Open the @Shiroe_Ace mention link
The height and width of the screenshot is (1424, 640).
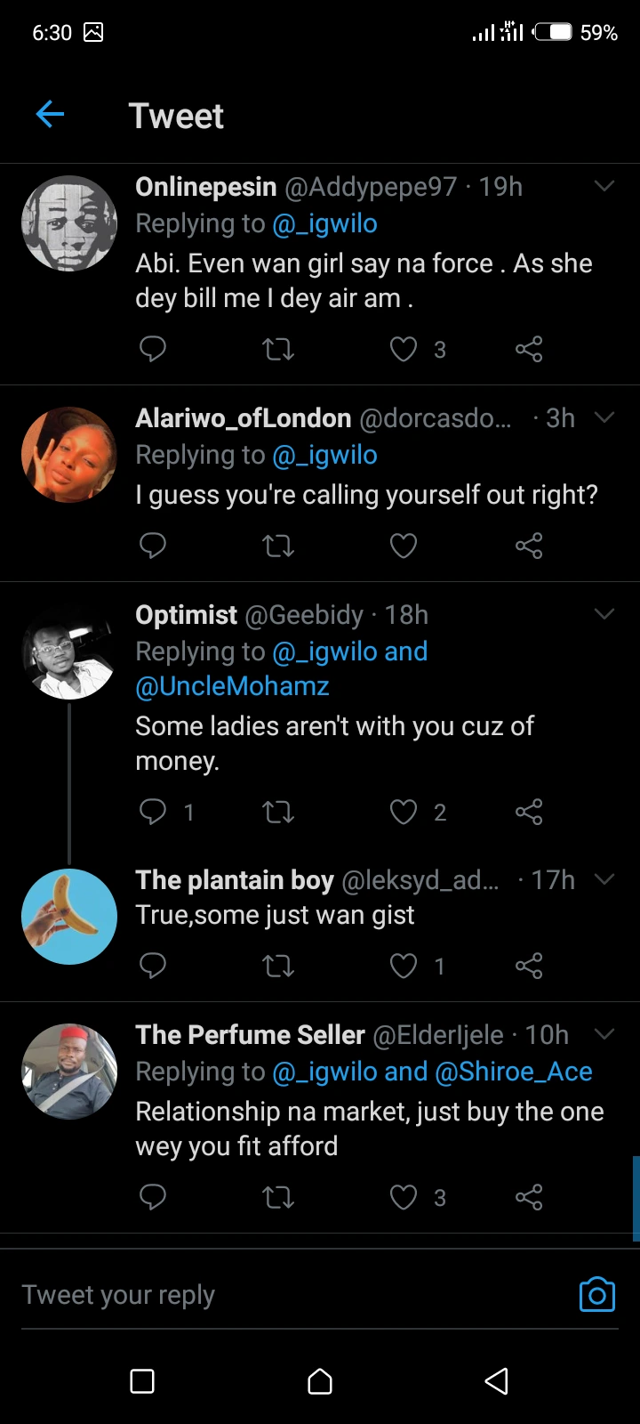[x=514, y=1072]
